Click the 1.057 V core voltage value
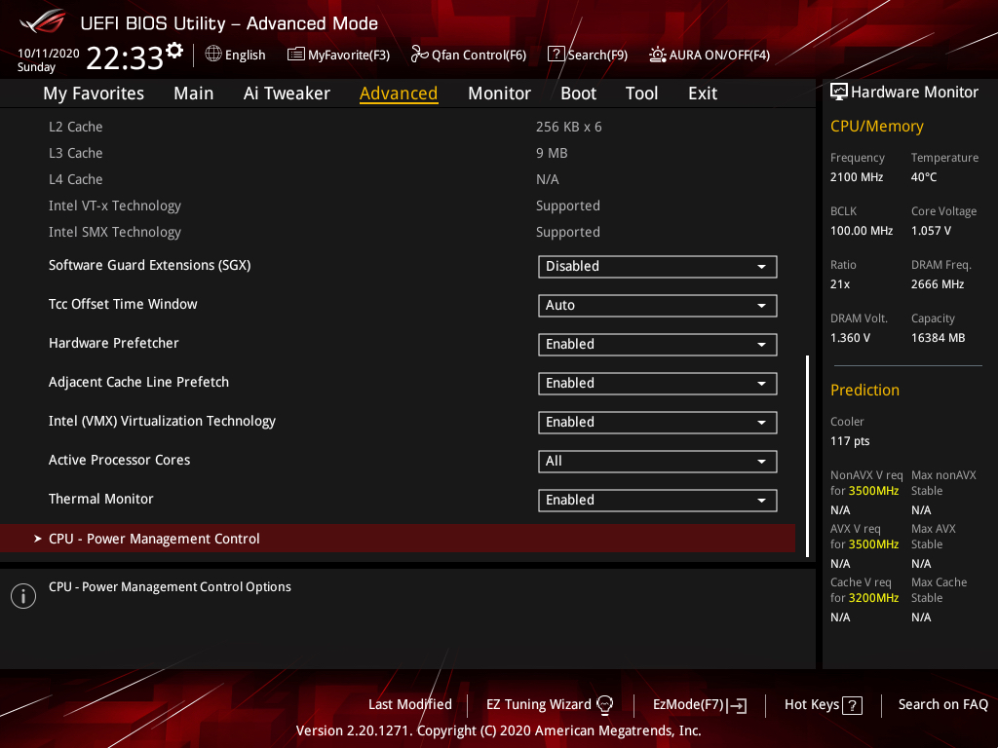 931,230
